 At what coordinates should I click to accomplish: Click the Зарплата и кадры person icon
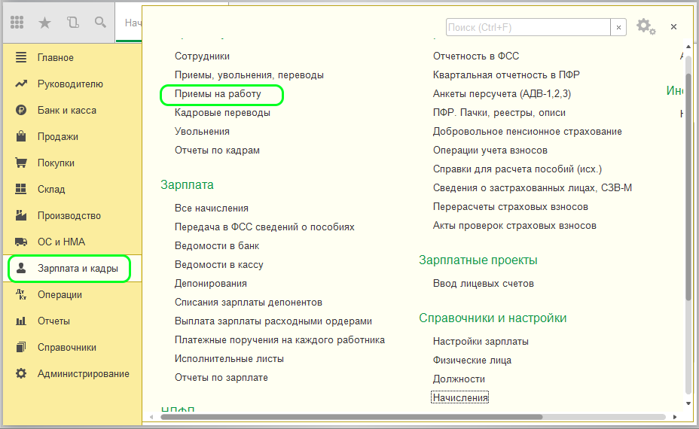tap(21, 268)
